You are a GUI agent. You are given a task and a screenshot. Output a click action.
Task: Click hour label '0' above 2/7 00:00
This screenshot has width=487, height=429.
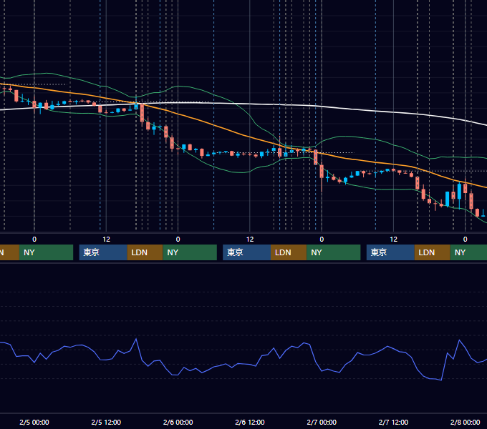coord(322,240)
